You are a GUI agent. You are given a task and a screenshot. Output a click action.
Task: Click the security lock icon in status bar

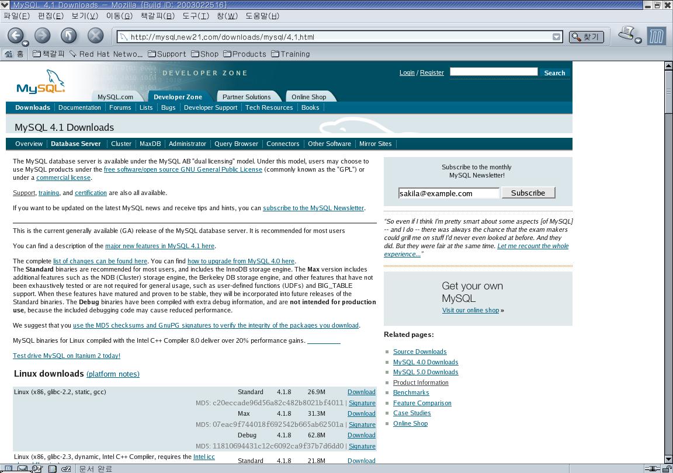point(667,469)
